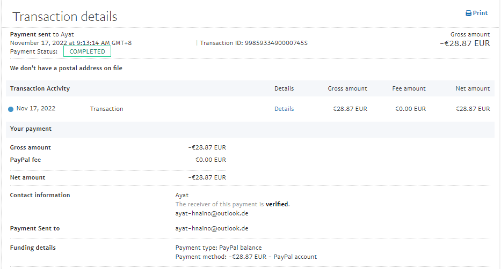Click the Funding details label

click(x=33, y=248)
